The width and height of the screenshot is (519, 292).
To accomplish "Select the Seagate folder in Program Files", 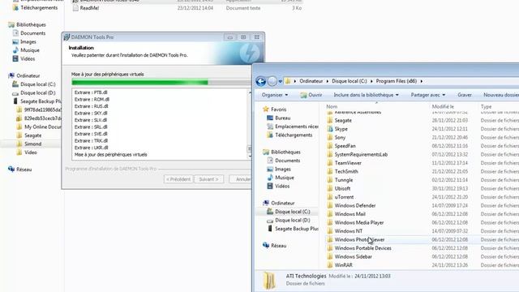I will [x=343, y=121].
